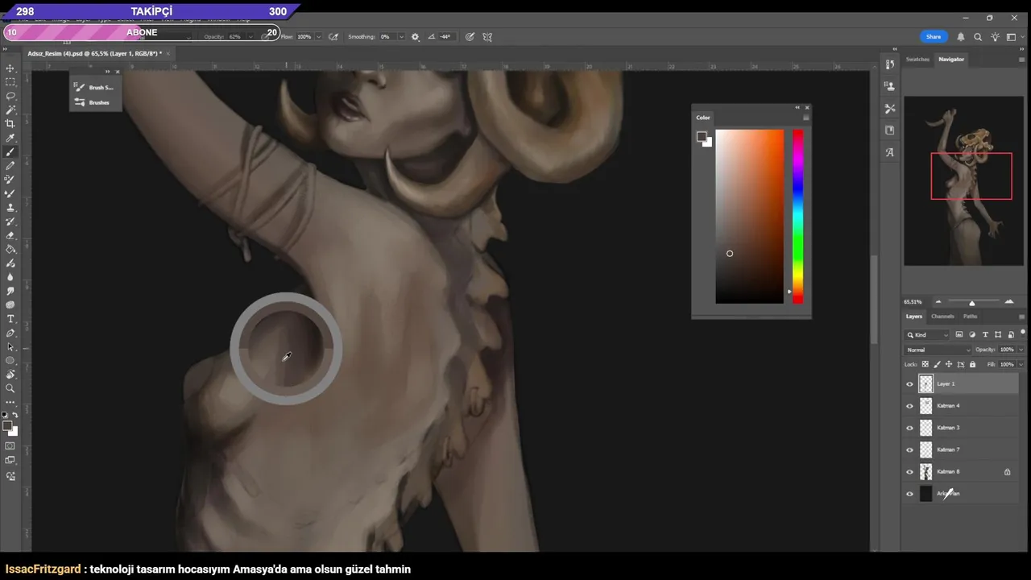Close the Adsız_Resim document tab
1031x580 pixels.
tap(167, 53)
